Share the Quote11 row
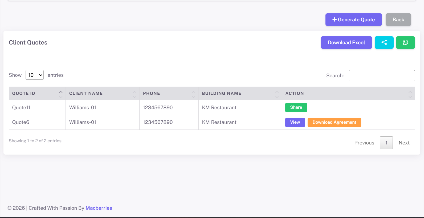424x218 pixels. [x=296, y=107]
